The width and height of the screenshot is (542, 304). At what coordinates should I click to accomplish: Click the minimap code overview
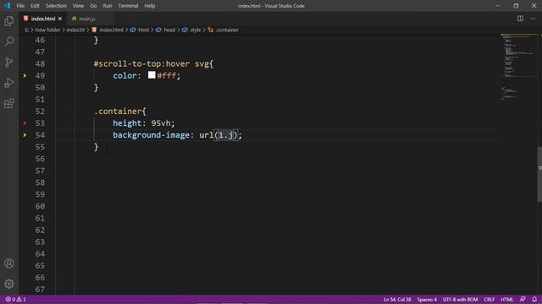518,68
